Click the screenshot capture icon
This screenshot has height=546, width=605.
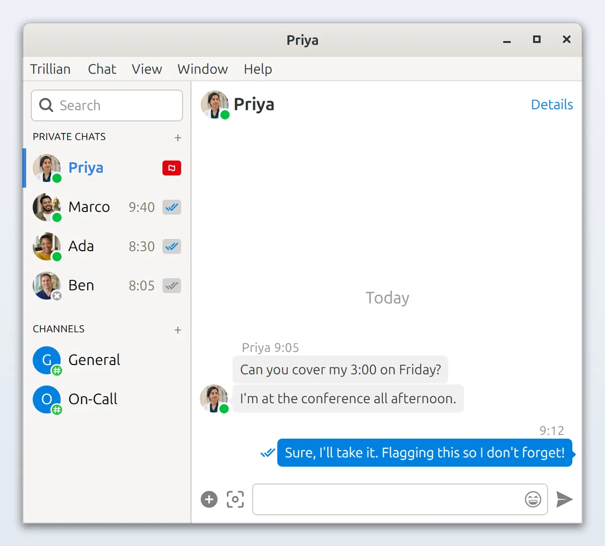click(235, 500)
